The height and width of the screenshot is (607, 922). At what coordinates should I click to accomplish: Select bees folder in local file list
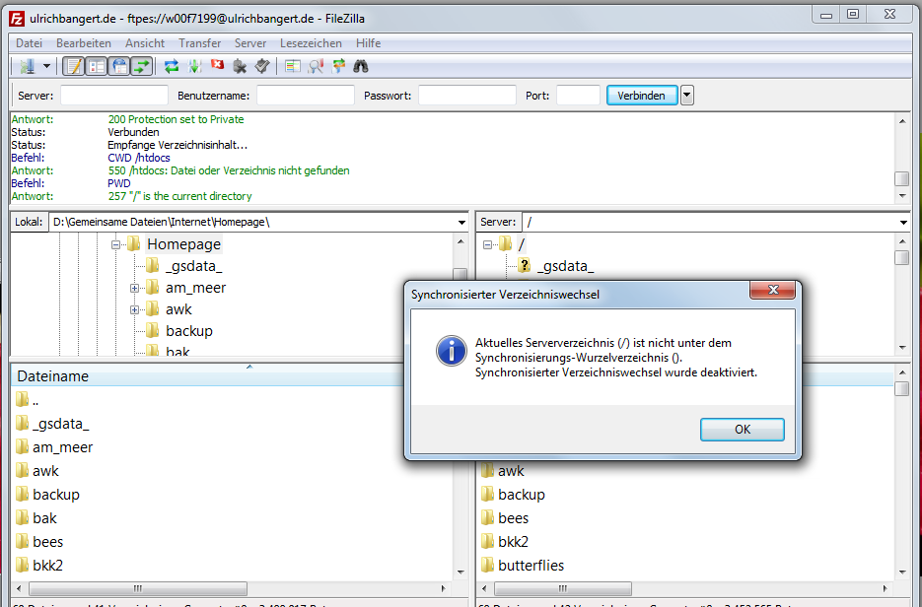(x=47, y=542)
